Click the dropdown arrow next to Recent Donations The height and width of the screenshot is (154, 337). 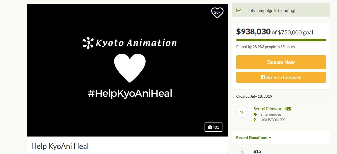pyautogui.click(x=270, y=138)
